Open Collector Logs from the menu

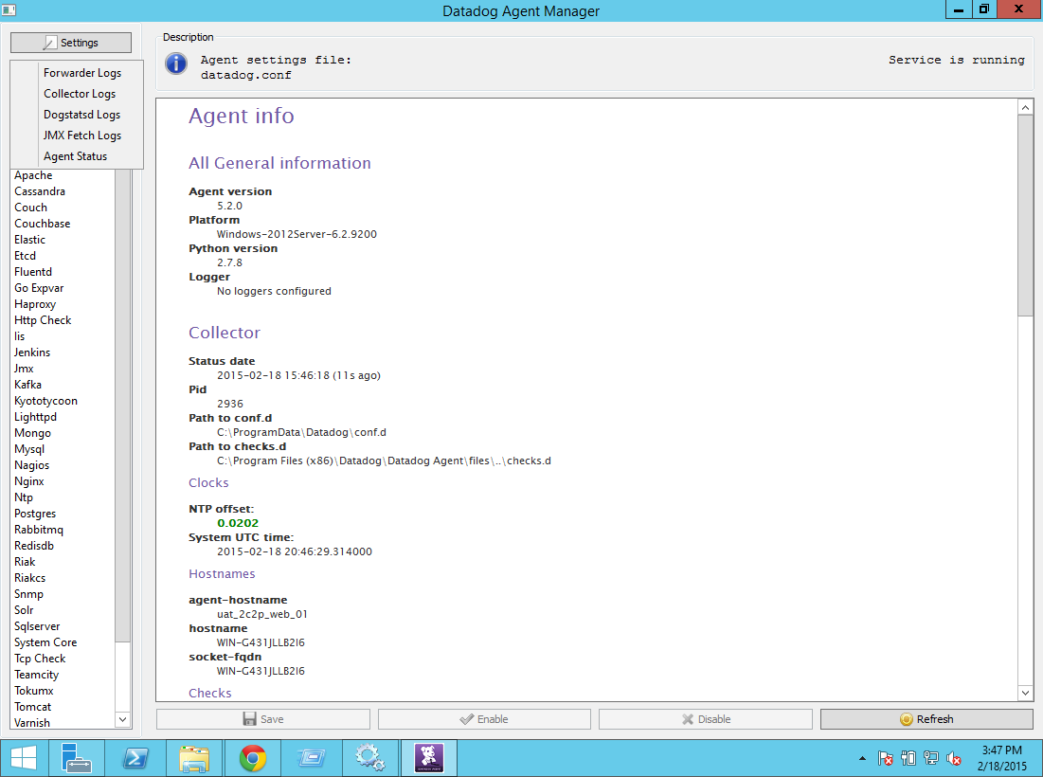coord(80,94)
